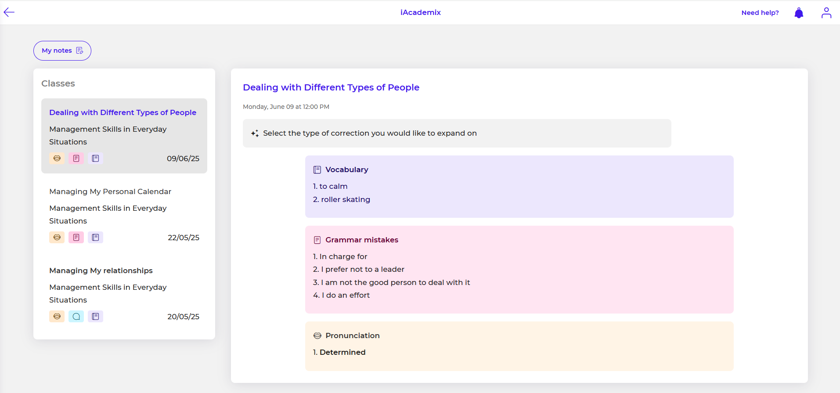Click pronunciation icon on 22/05/25 class
Viewport: 840px width, 393px height.
tap(57, 238)
